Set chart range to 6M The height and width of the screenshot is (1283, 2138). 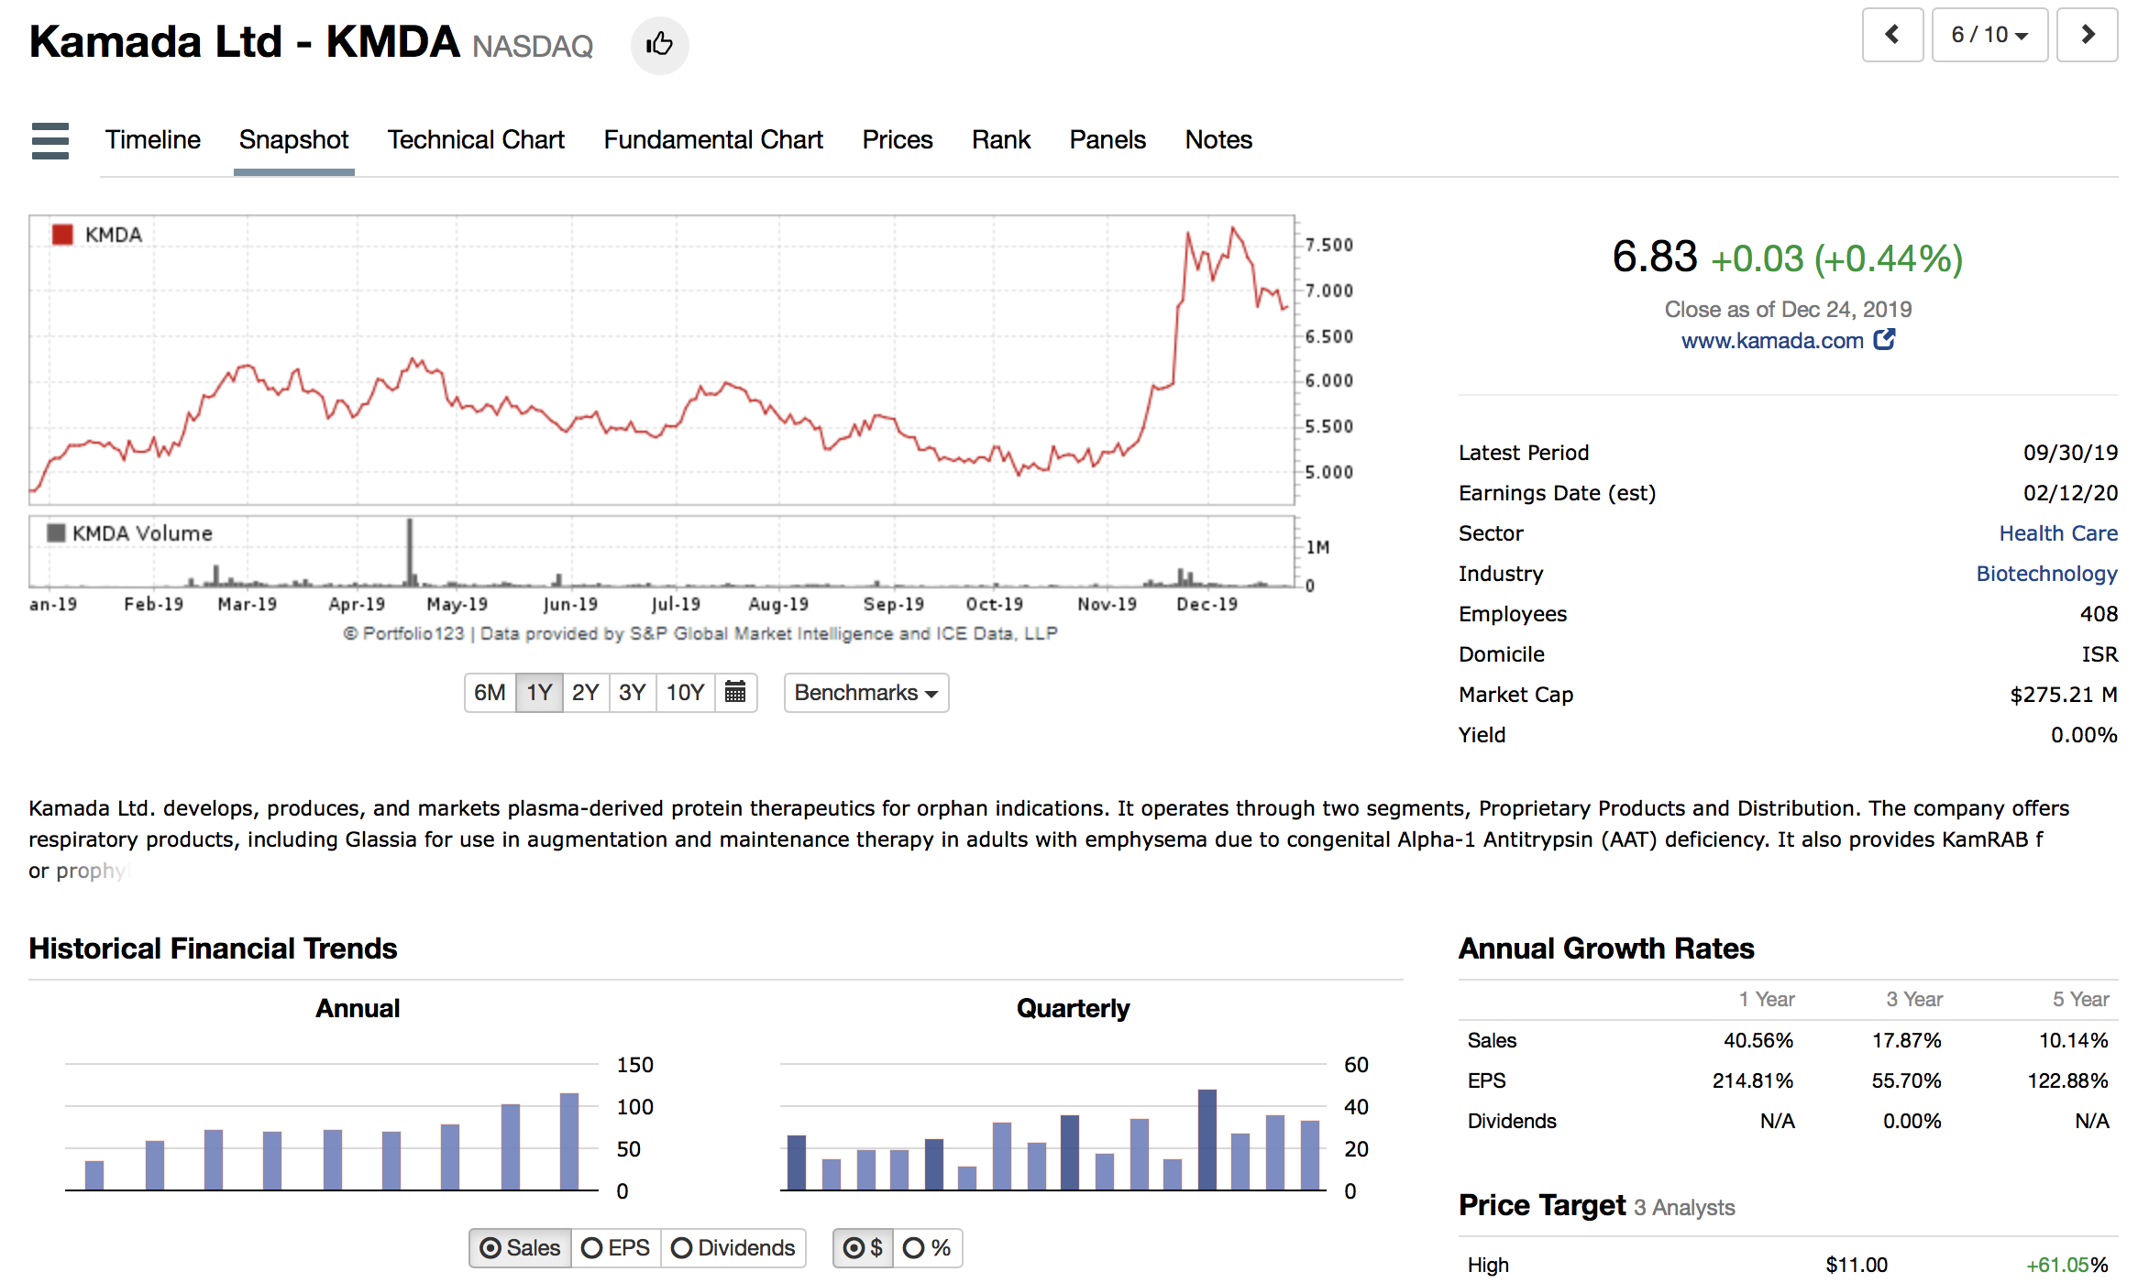(490, 693)
